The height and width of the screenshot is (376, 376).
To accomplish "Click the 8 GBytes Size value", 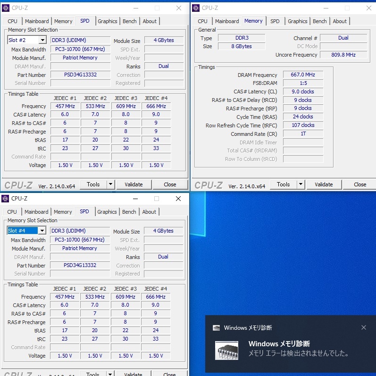I will 242,46.
